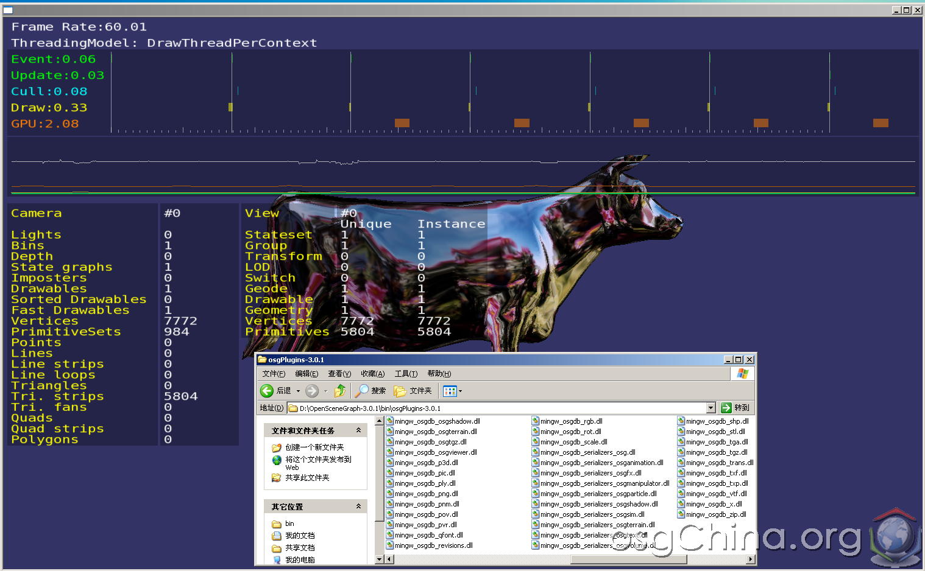Click file name mingw_osgdb_trans.dll
Screen dimensions: 925x571
click(720, 463)
